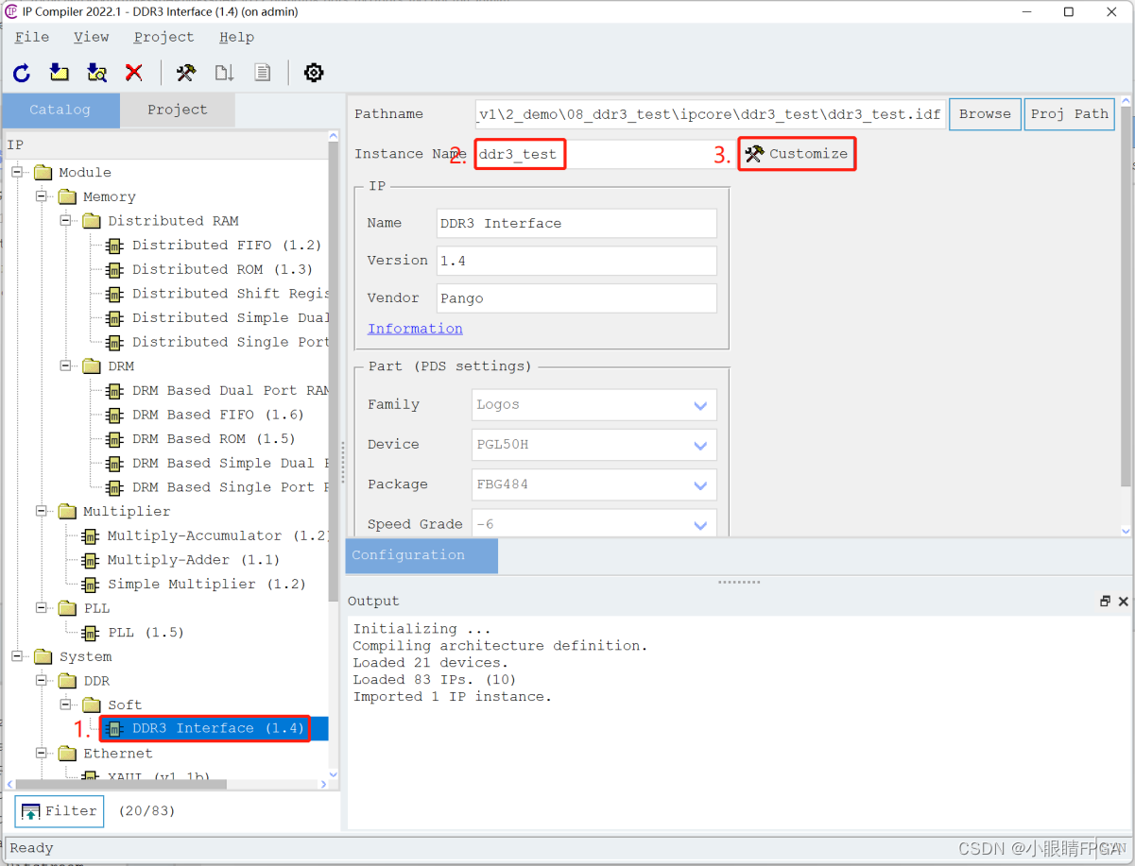This screenshot has height=866, width=1135.
Task: Open the Help menu
Action: pyautogui.click(x=236, y=37)
